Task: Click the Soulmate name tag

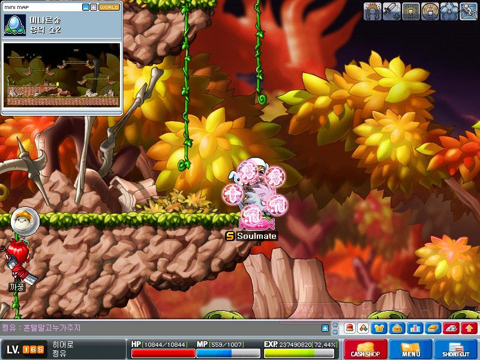Action: point(251,236)
